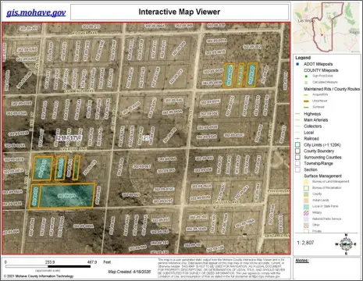Click the Notes field heading
The image size is (363, 281).
[302, 261]
